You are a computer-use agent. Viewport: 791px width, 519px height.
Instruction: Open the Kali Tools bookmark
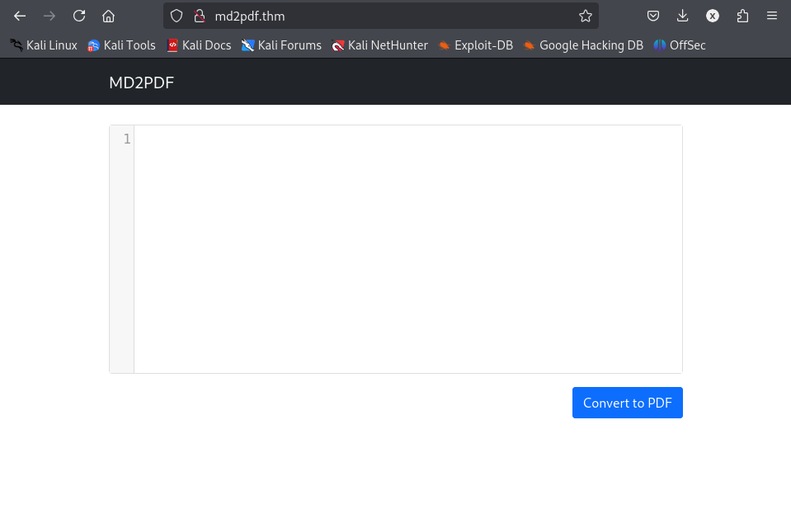[x=121, y=45]
